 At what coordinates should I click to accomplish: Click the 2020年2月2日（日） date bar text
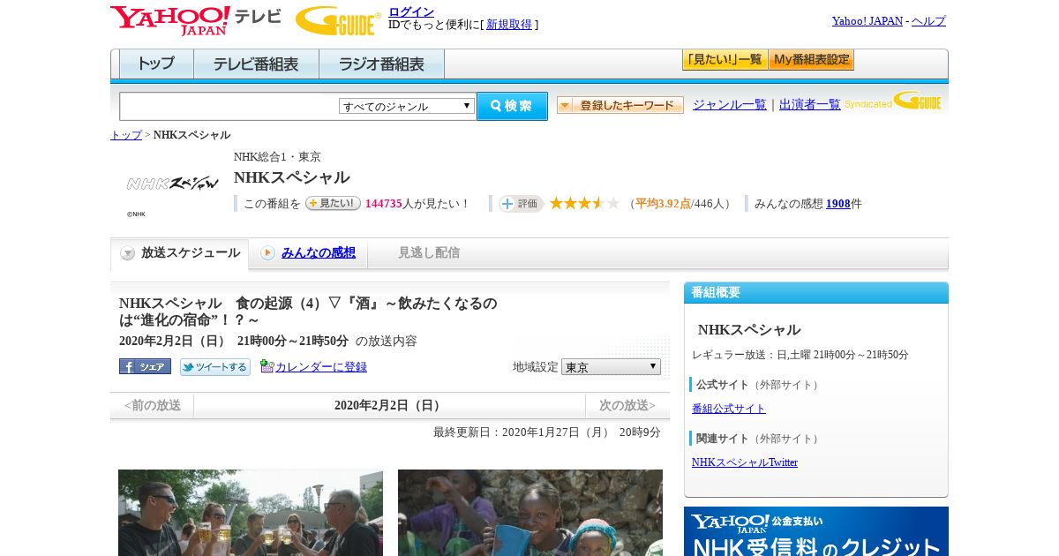pos(389,405)
